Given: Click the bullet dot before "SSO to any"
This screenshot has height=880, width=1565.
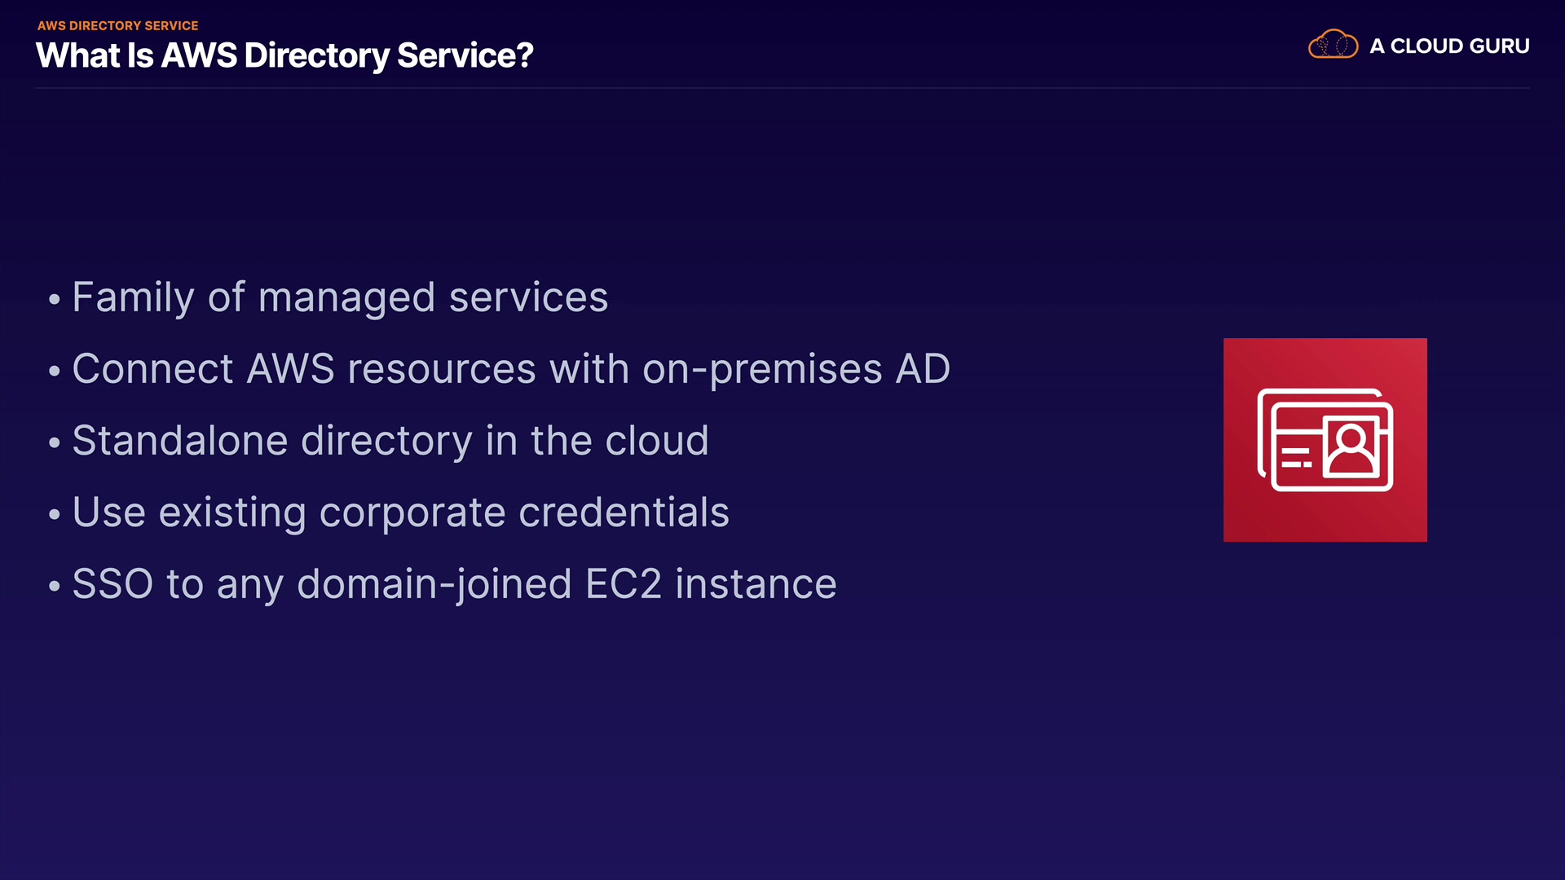Looking at the screenshot, I should [x=55, y=586].
